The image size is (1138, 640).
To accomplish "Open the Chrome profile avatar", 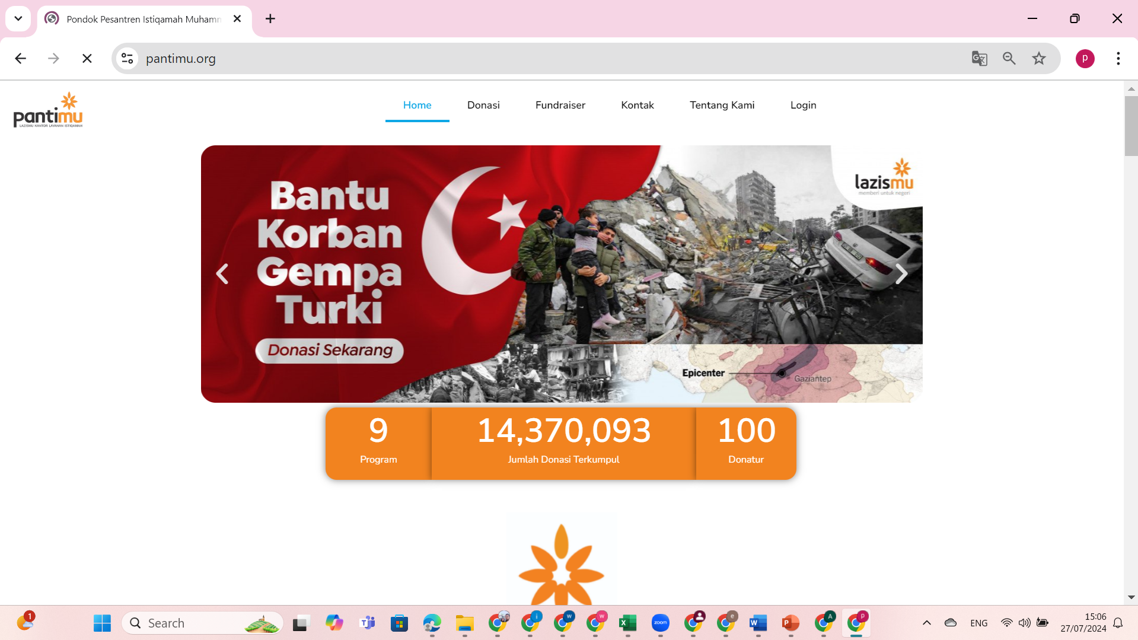I will pyautogui.click(x=1085, y=58).
